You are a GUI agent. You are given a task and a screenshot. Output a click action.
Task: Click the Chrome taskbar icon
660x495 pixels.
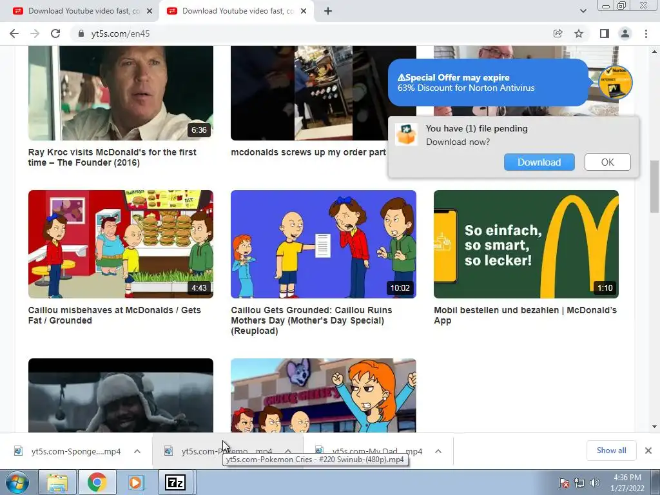97,482
